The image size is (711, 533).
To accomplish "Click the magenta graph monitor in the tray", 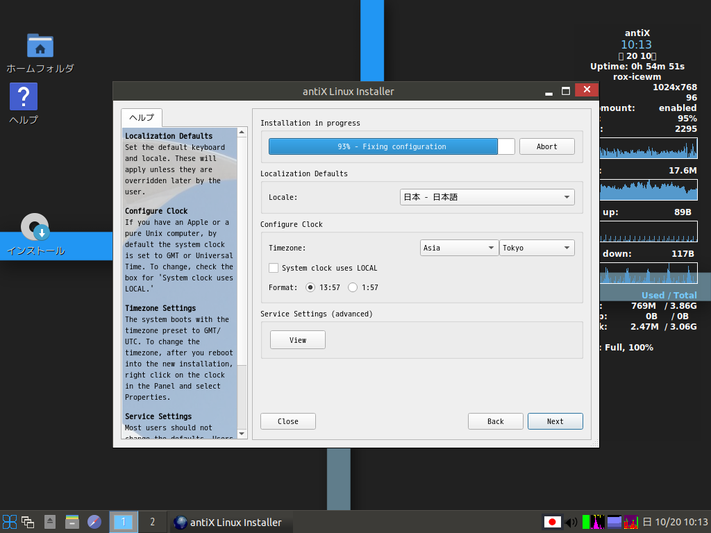I will pyautogui.click(x=599, y=522).
